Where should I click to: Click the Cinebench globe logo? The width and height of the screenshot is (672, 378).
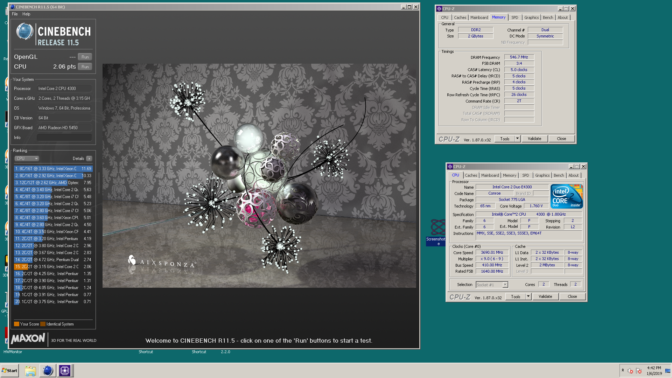click(24, 31)
